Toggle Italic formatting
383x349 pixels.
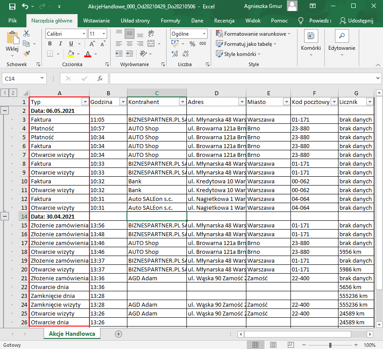pyautogui.click(x=60, y=44)
